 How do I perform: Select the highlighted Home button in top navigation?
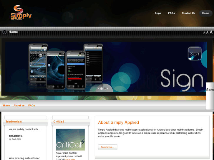pos(206,13)
